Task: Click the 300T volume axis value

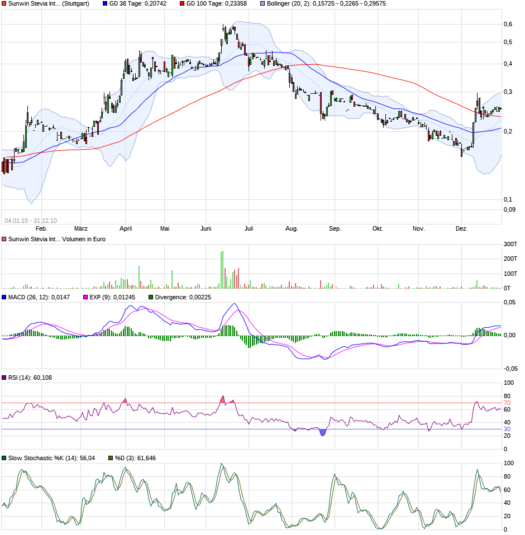Action: [510, 244]
